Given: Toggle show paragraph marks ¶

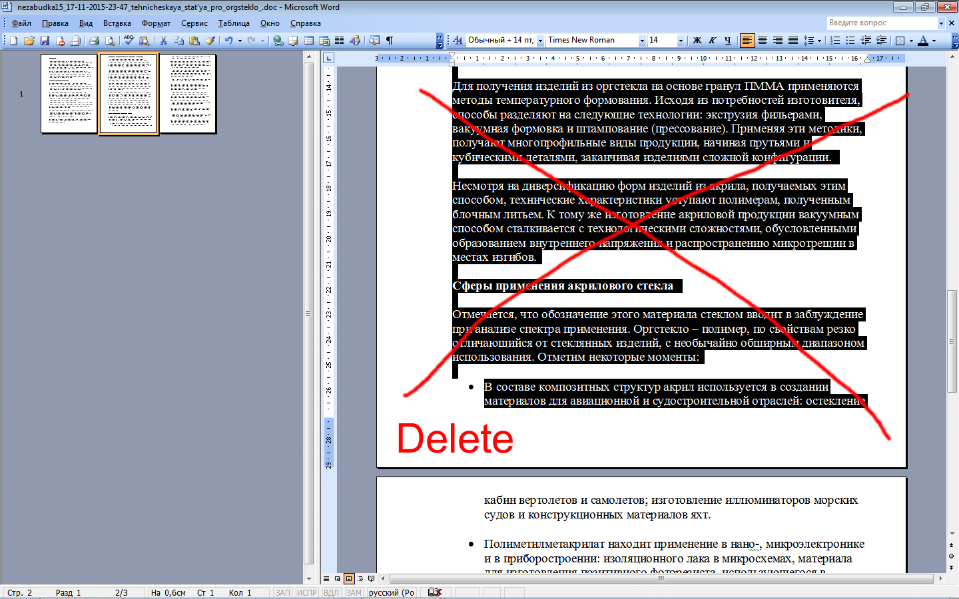Looking at the screenshot, I should (x=390, y=41).
